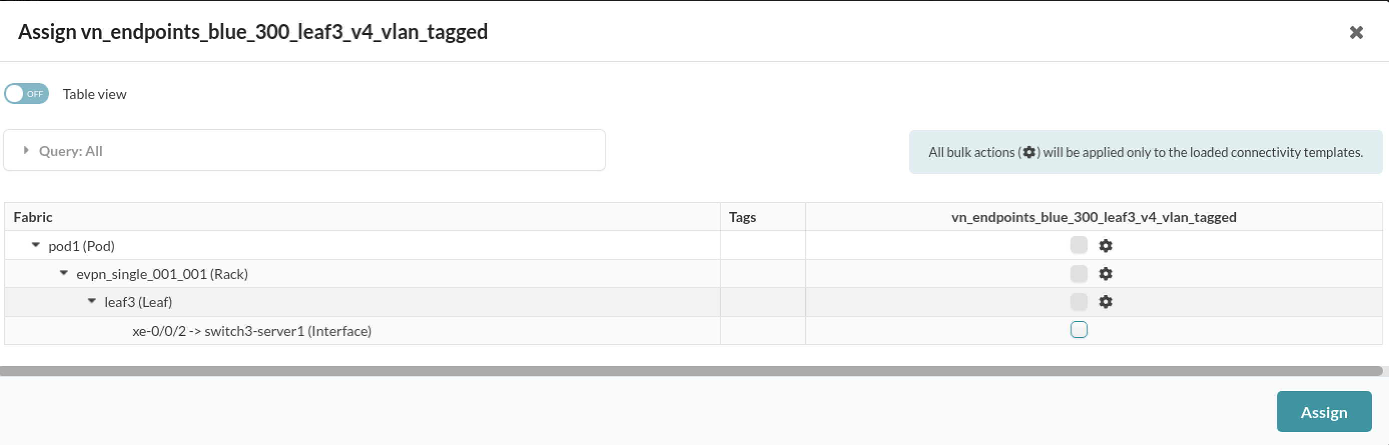Click the Fabric column header
This screenshot has width=1389, height=445.
(x=33, y=217)
